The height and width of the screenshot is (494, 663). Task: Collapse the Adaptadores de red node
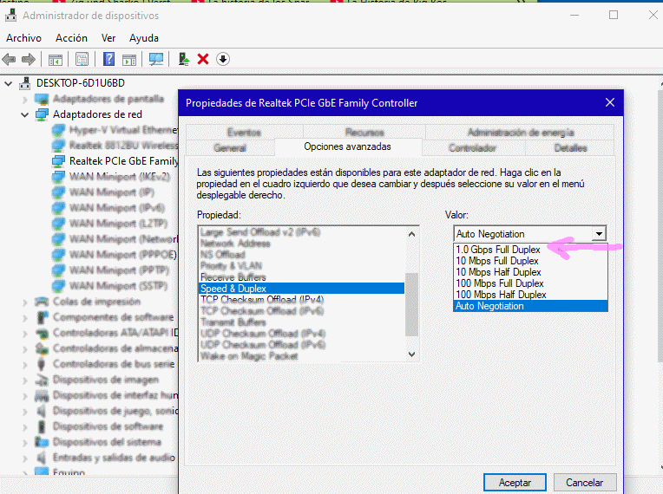coord(25,115)
